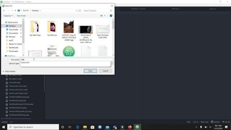Screen dimensions: 231x130
Task: Click the volume icon in system tray
Action: [210, 127]
